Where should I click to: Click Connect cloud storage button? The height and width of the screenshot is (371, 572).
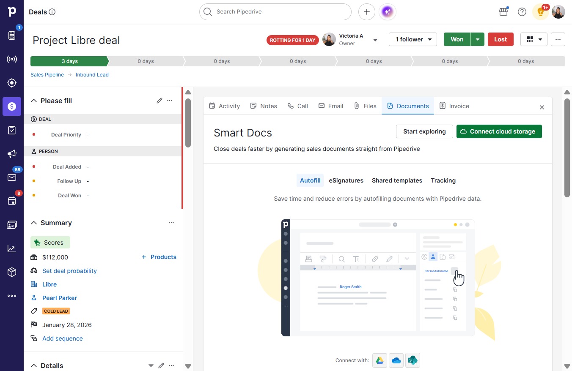click(x=499, y=131)
